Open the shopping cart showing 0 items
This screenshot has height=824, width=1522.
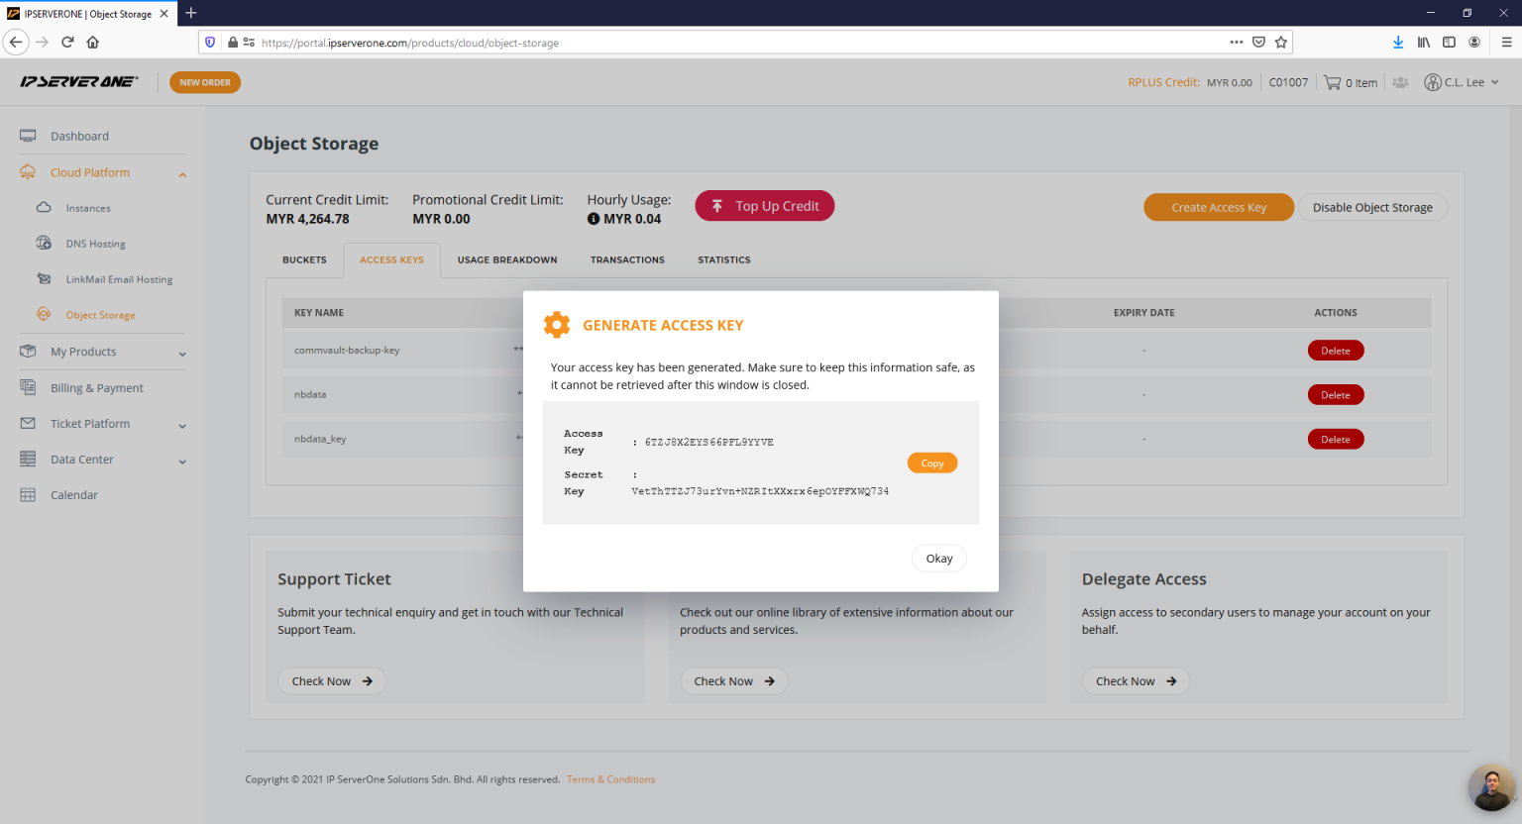point(1350,82)
